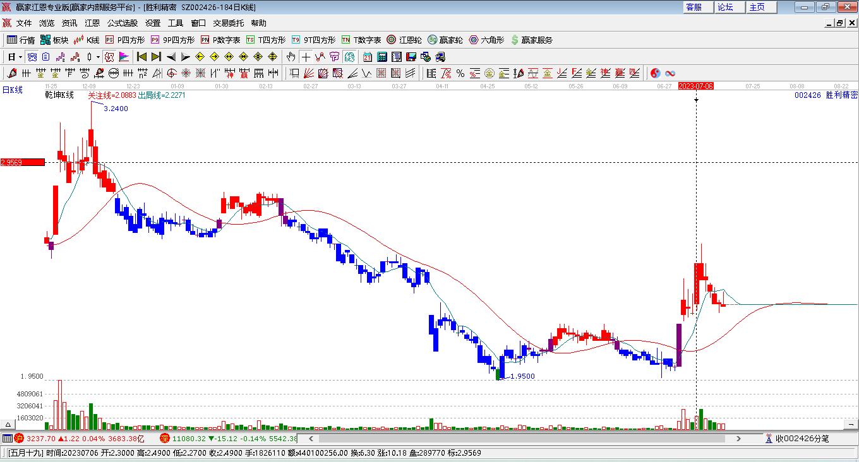Click the highlighted 2023-07-06 date marker
This screenshot has height=462, width=859.
pos(696,86)
